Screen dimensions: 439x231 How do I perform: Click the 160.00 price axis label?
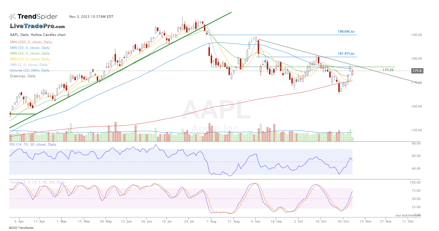(x=416, y=106)
